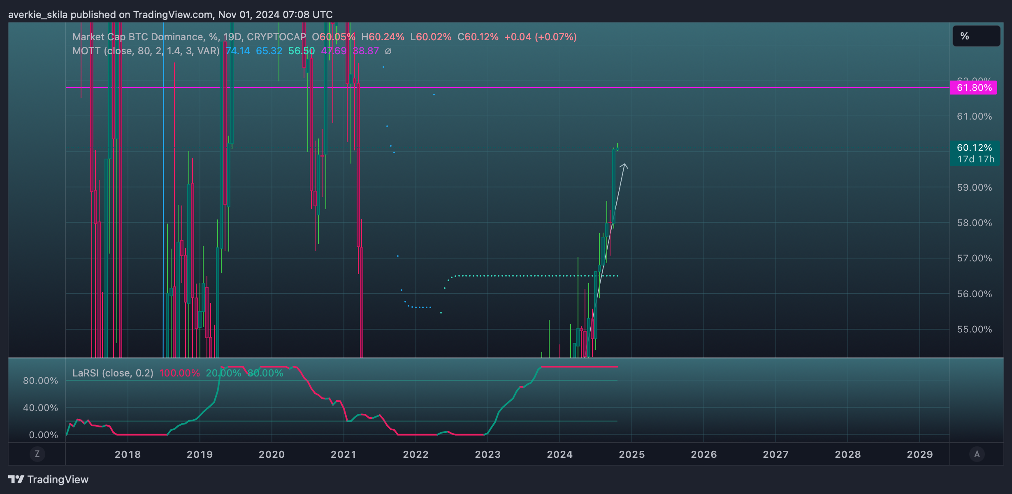This screenshot has width=1012, height=494.
Task: Select the LaRSI indicator legend label
Action: coord(113,373)
